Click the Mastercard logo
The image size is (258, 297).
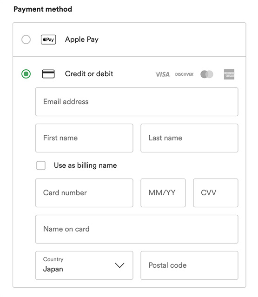[x=207, y=74]
